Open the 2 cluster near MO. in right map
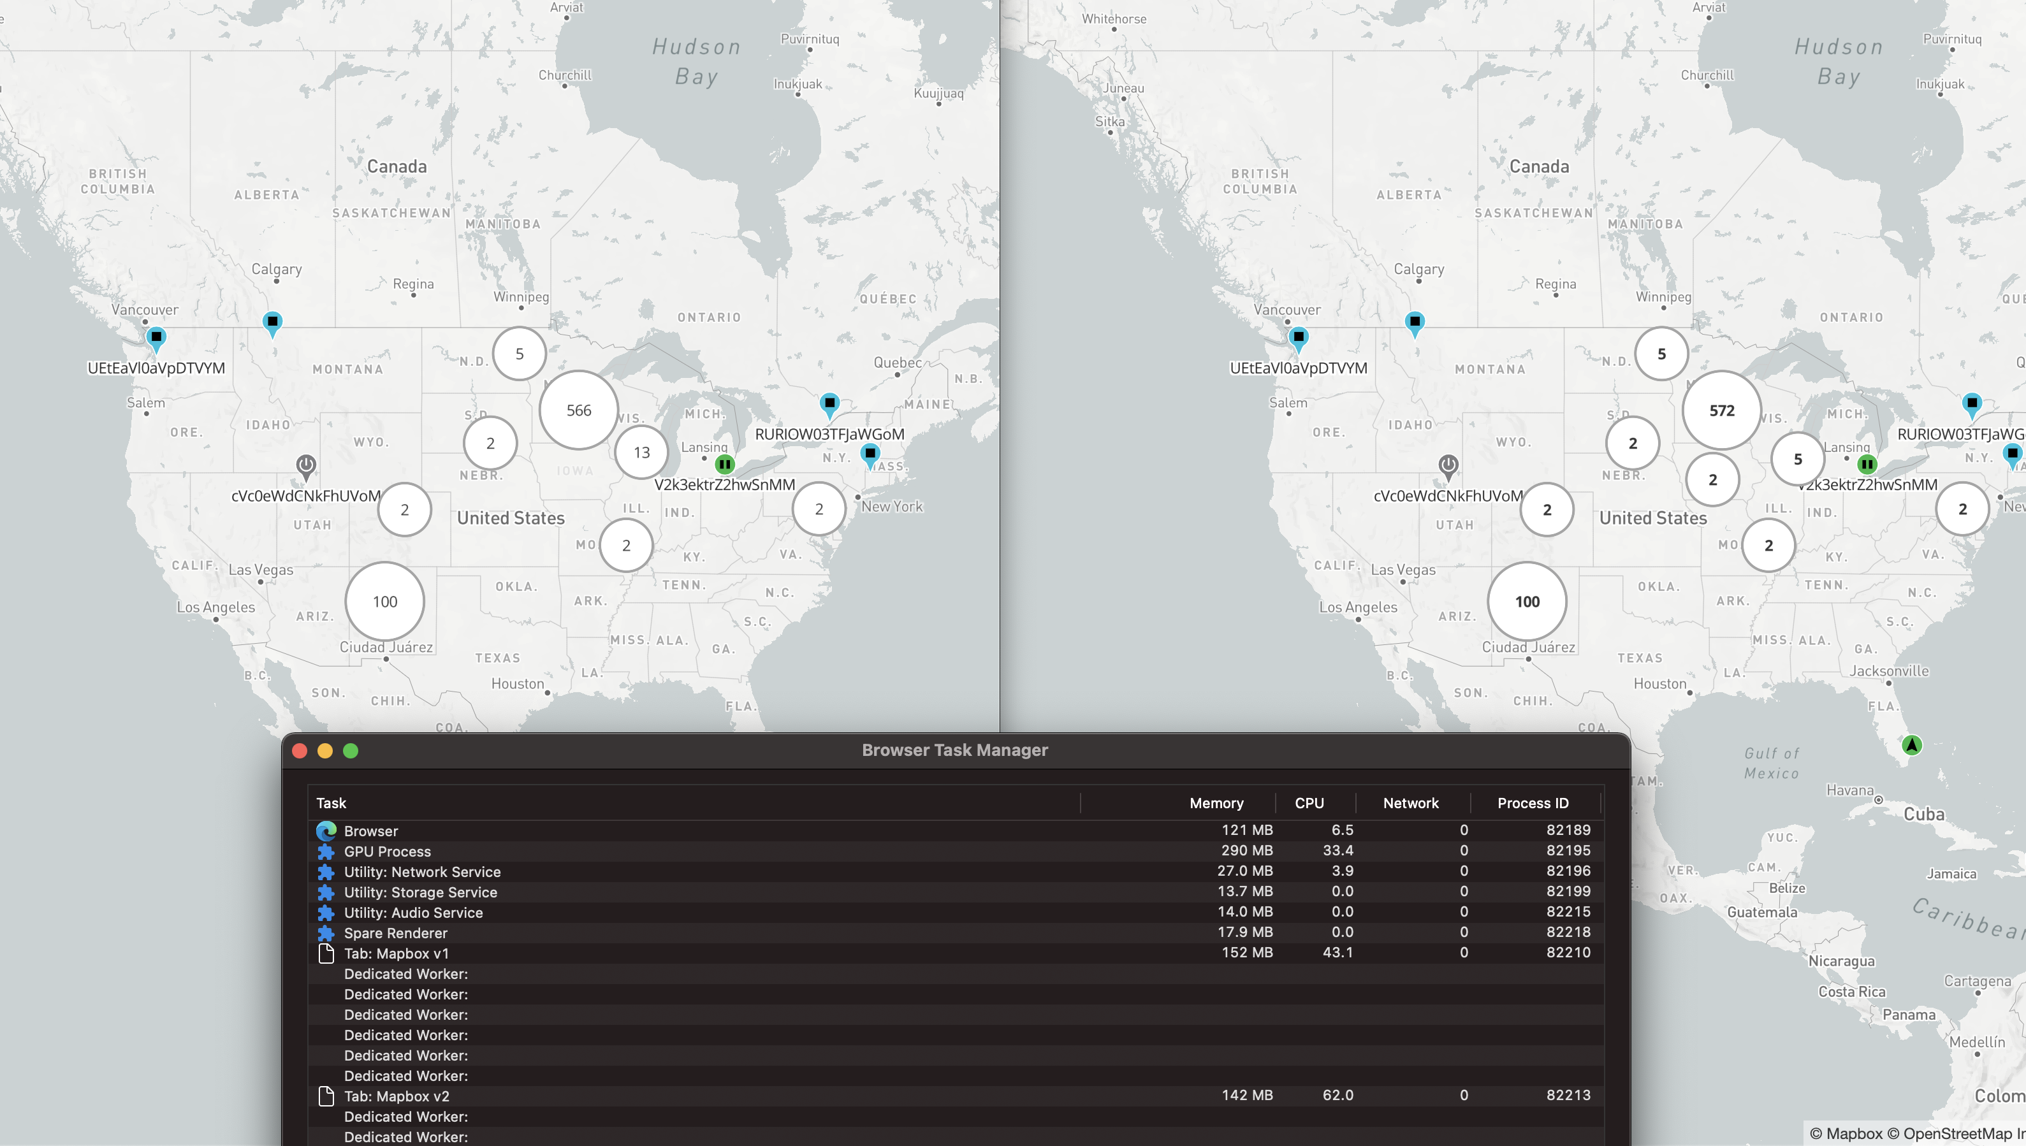This screenshot has width=2026, height=1146. pyautogui.click(x=1768, y=545)
